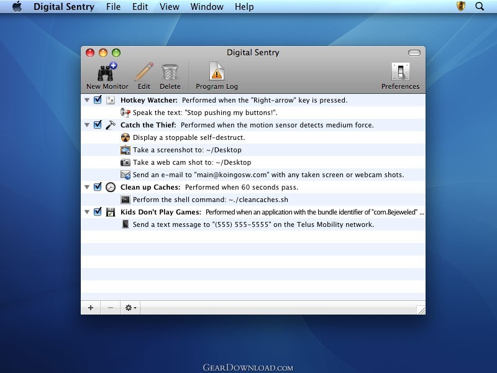Click the red close window button

pyautogui.click(x=90, y=53)
